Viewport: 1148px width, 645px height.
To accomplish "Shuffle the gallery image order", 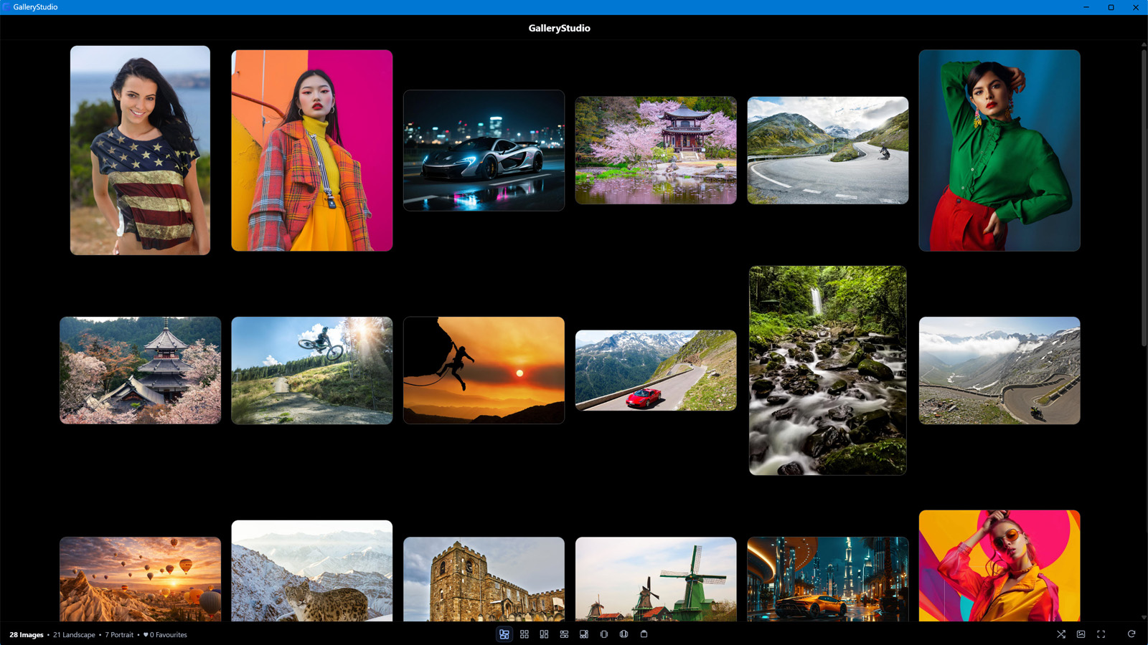I will click(1061, 634).
